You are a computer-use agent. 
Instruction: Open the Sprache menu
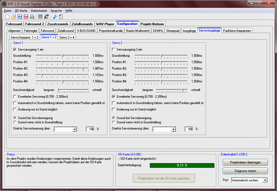tap(56, 11)
